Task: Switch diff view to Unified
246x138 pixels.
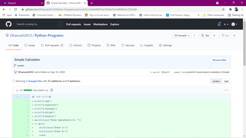Action: point(216,81)
